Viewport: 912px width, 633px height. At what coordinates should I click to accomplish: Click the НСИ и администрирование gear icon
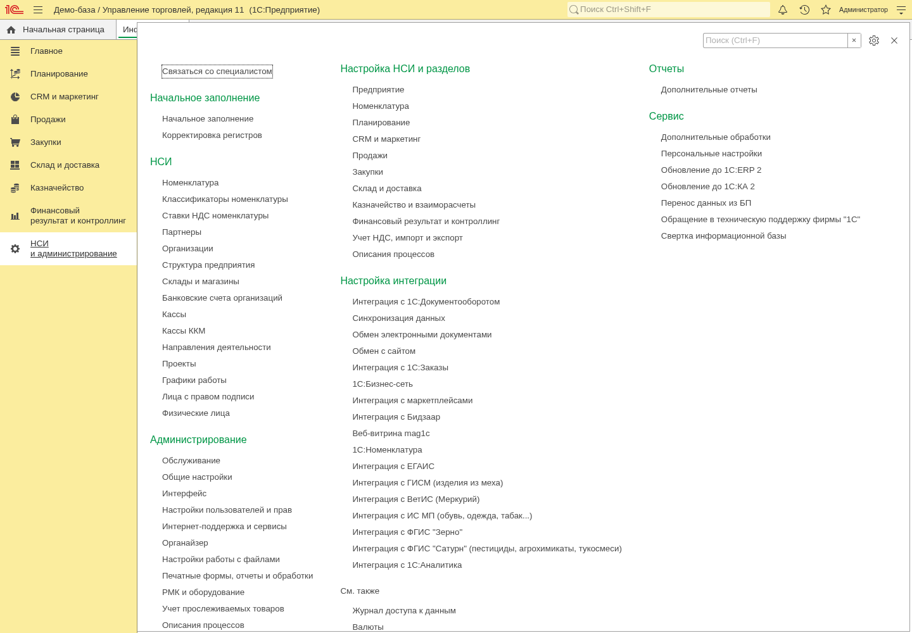coord(15,249)
